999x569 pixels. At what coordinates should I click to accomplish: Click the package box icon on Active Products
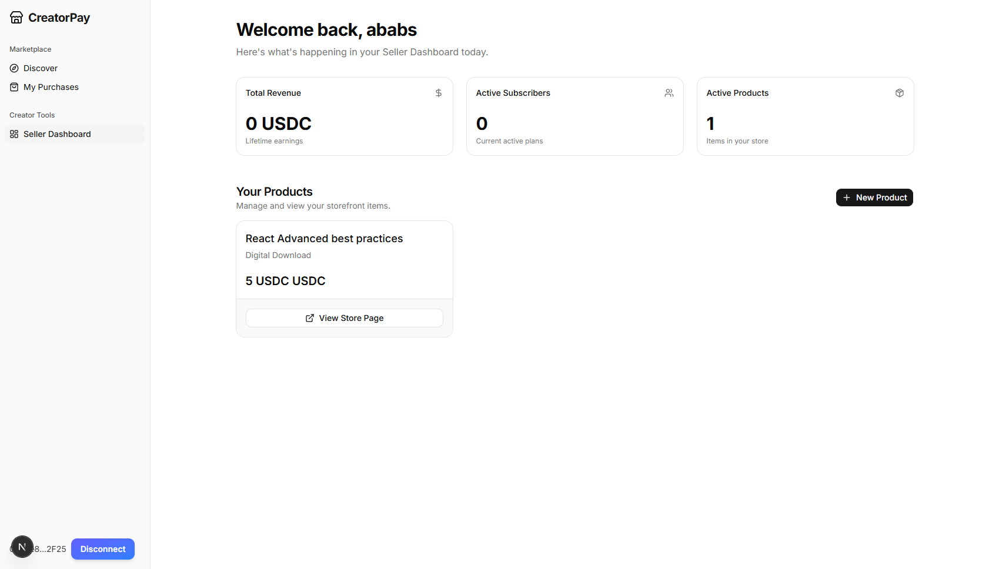tap(900, 93)
